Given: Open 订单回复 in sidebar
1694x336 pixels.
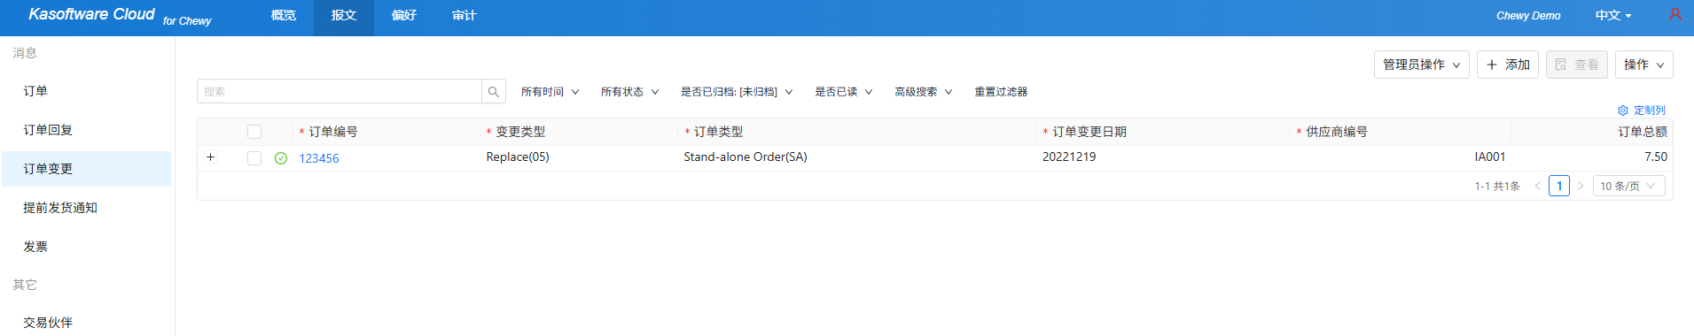Looking at the screenshot, I should coord(86,130).
